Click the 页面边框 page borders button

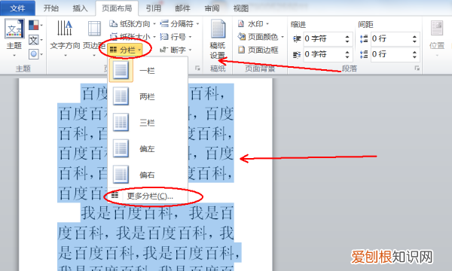click(258, 50)
